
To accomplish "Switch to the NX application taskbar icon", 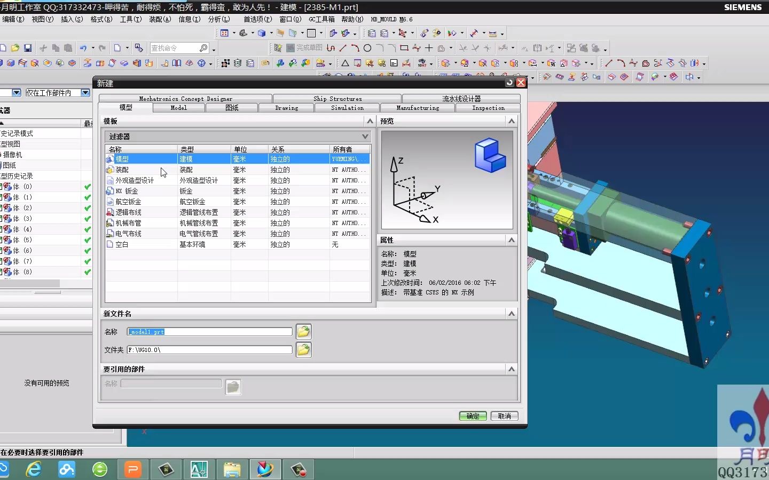I will point(265,469).
